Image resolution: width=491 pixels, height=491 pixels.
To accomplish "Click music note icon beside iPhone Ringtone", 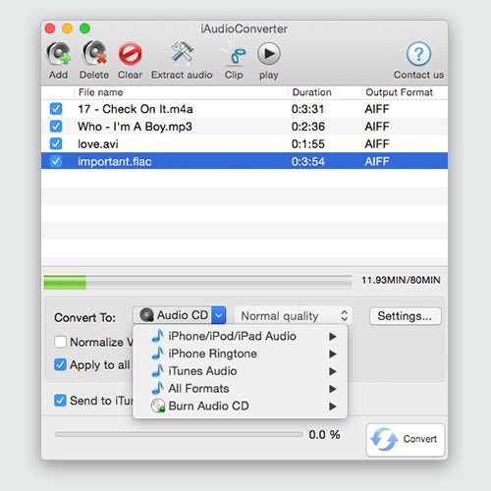I will point(158,354).
